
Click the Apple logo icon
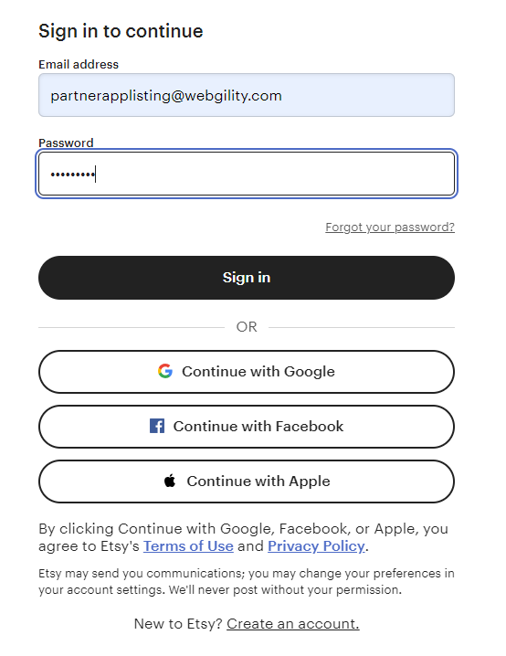(170, 481)
